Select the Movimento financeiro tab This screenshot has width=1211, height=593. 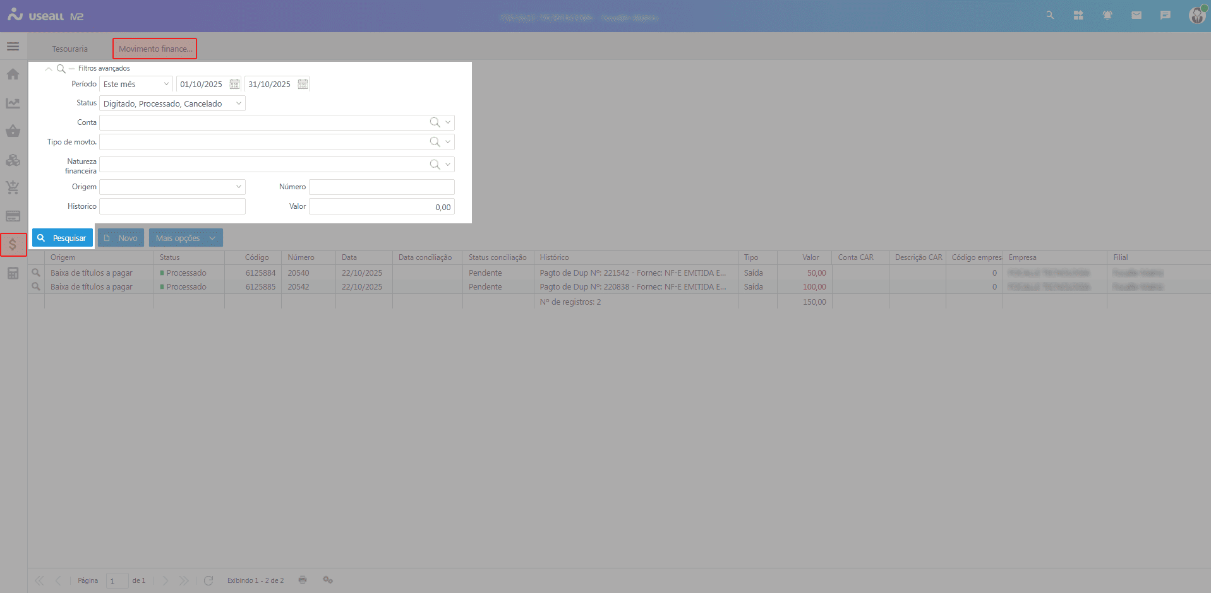pyautogui.click(x=155, y=49)
